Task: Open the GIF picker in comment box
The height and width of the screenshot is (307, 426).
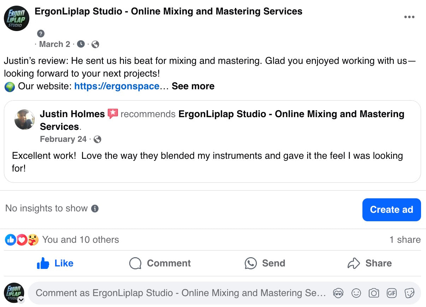Action: click(x=391, y=293)
